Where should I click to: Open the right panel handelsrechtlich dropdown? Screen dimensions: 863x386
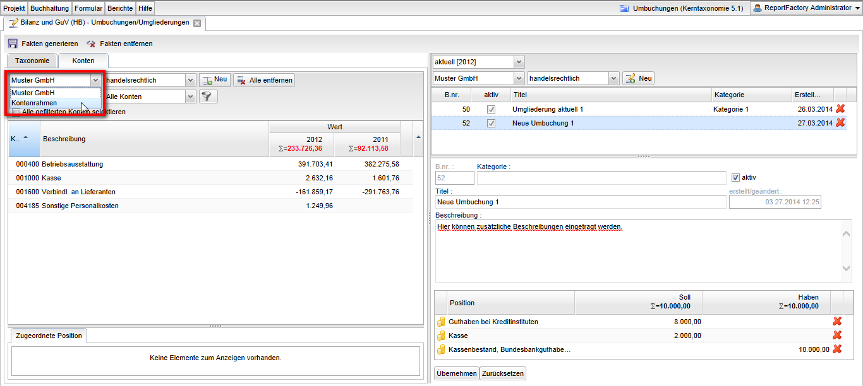(x=613, y=78)
